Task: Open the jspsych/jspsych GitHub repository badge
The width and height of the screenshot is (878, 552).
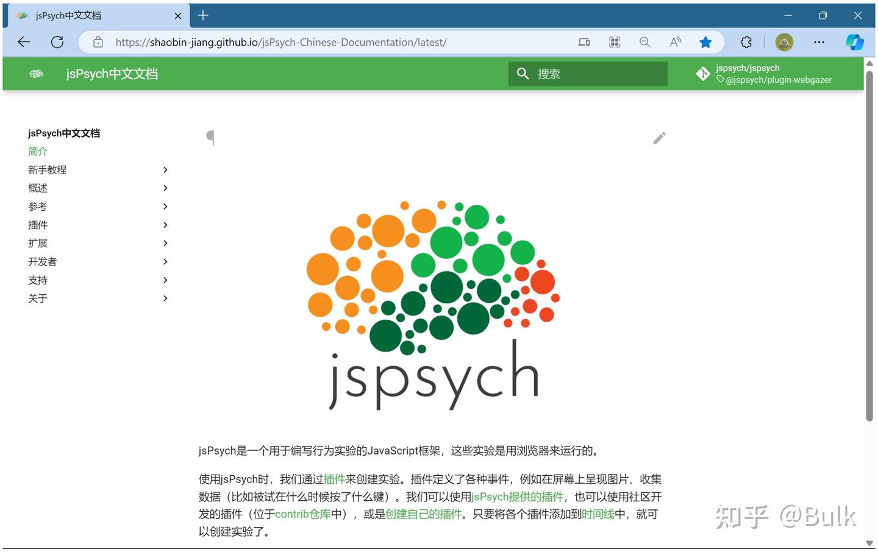Action: pos(762,73)
